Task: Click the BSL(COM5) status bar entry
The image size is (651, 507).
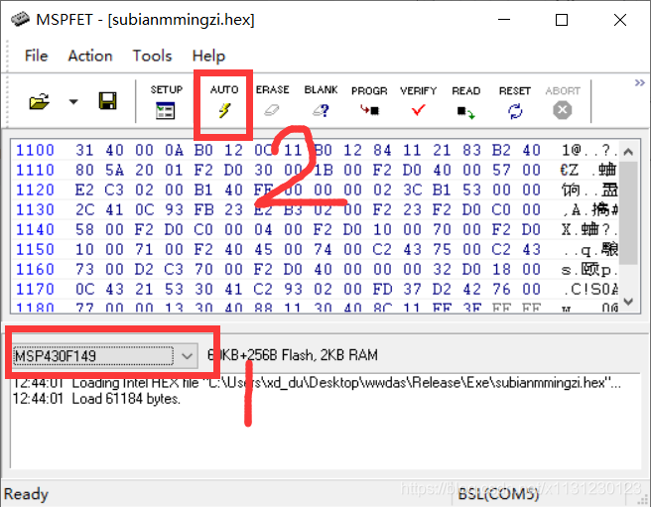Action: click(x=498, y=494)
